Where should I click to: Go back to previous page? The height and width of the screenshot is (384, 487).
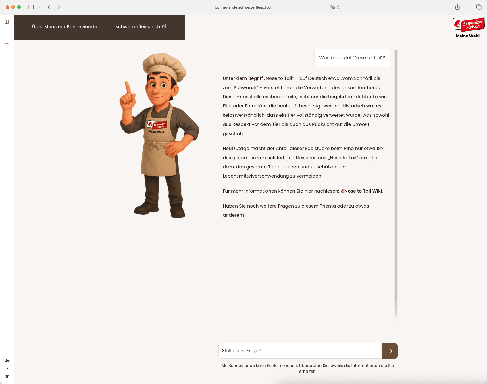click(49, 7)
